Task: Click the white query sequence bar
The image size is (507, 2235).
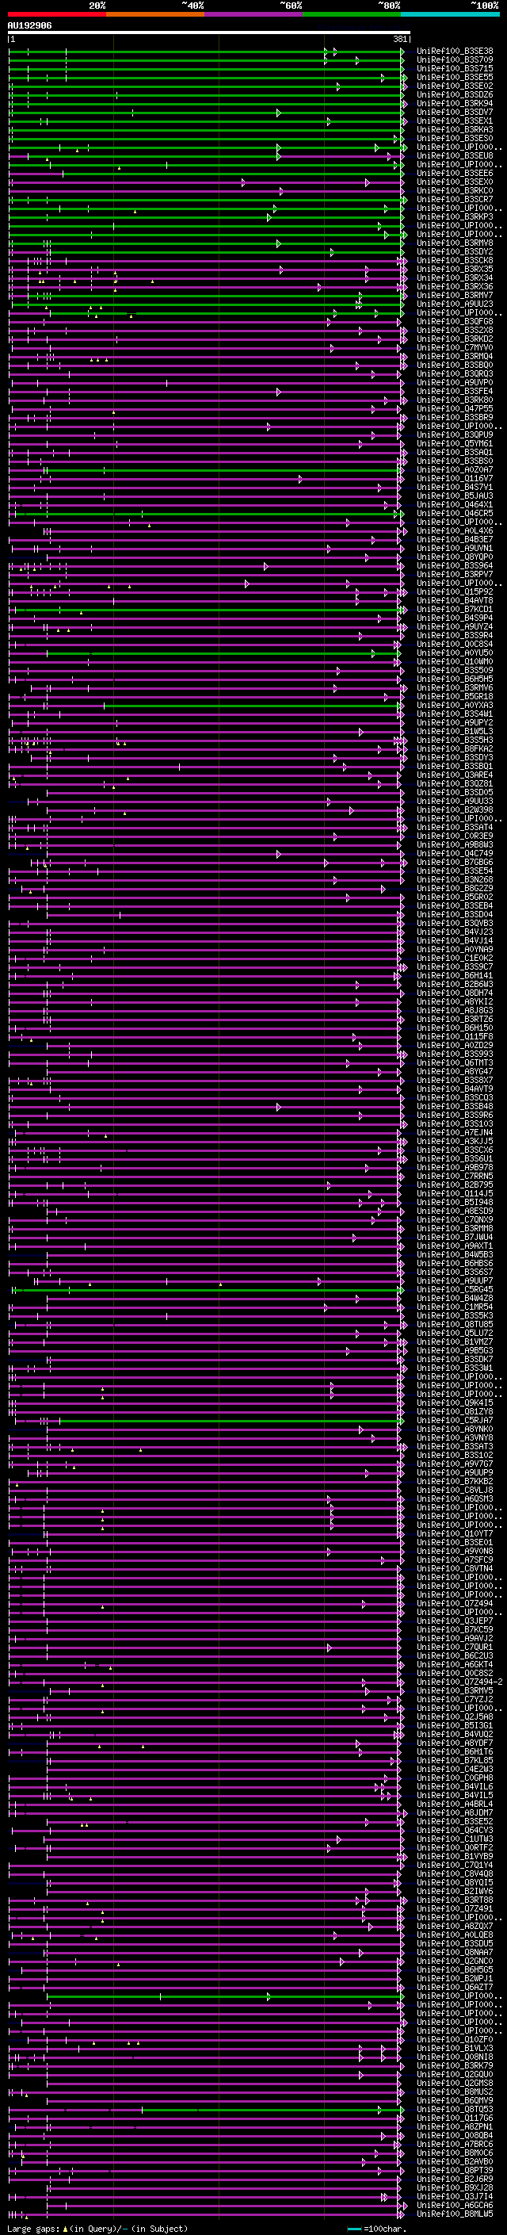Action: tap(209, 33)
